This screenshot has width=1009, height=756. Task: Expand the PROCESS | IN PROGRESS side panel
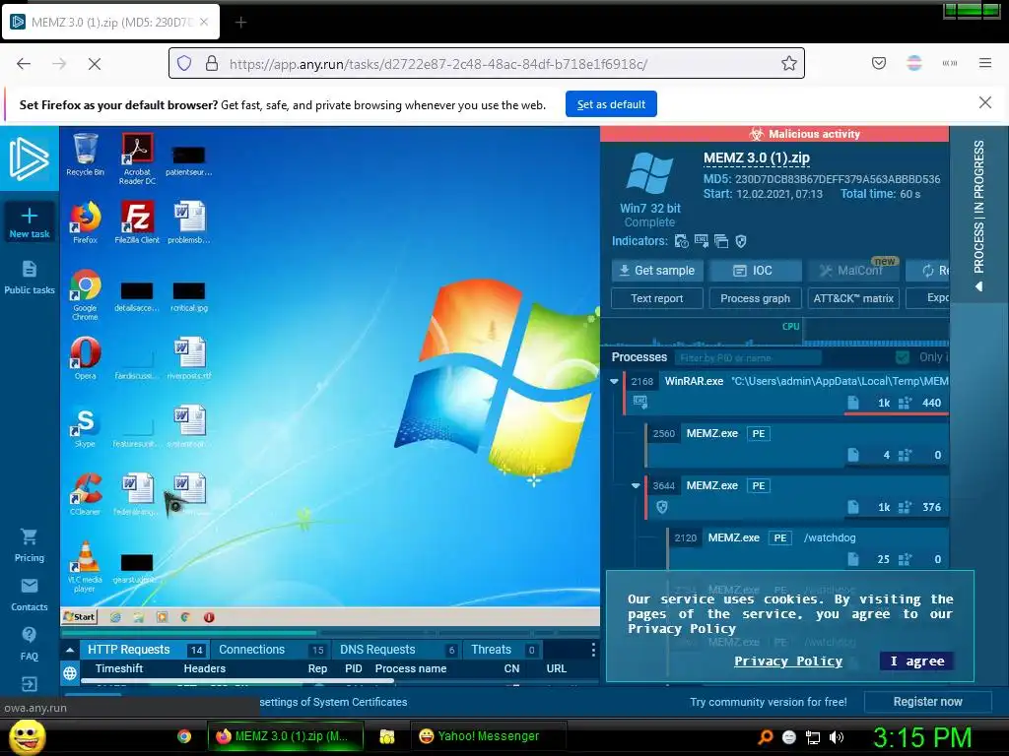pos(978,216)
